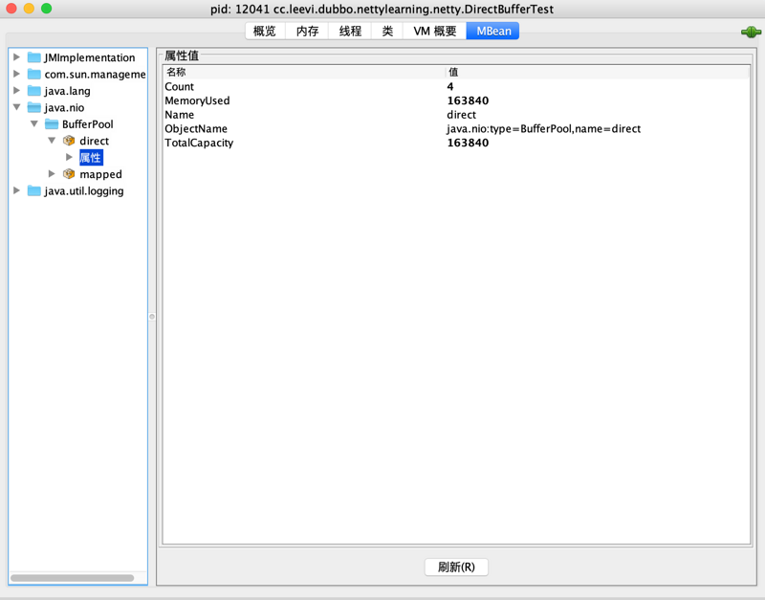This screenshot has height=600, width=765.
Task: Expand the com.sun.management tree node
Action: point(16,74)
